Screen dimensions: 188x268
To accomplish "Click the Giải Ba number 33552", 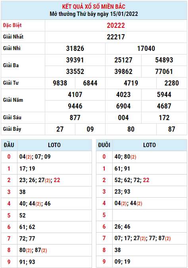I will [x=75, y=72].
